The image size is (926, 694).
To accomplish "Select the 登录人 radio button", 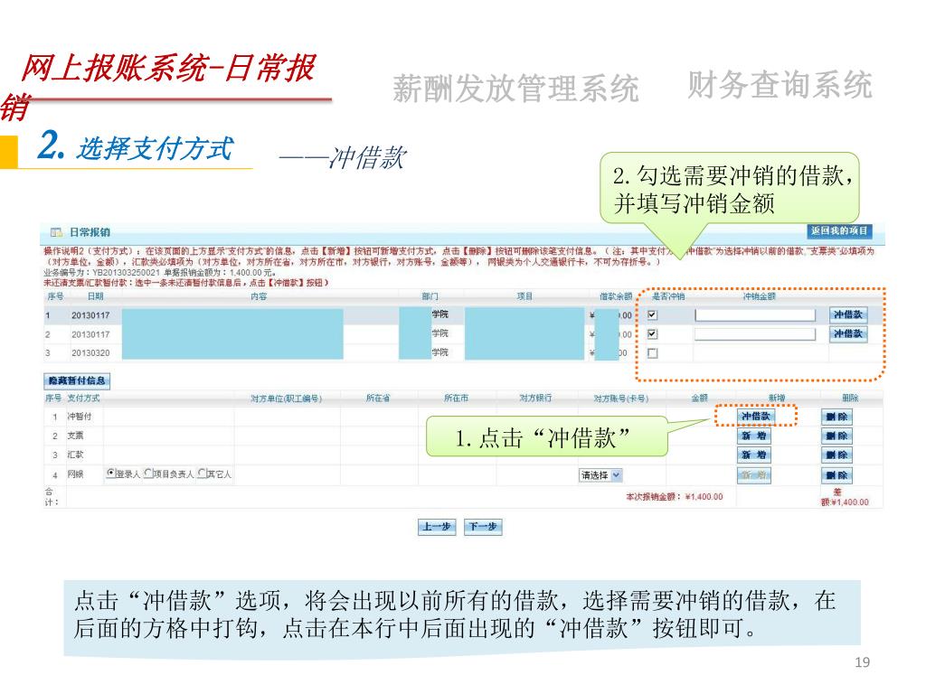I will pos(111,474).
